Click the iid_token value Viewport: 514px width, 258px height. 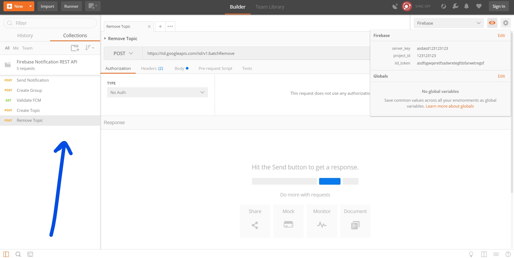pyautogui.click(x=450, y=63)
